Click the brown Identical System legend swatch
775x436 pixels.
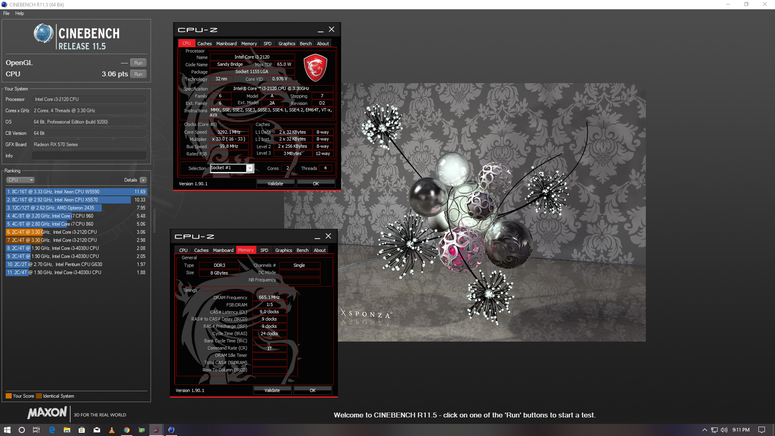click(x=39, y=396)
